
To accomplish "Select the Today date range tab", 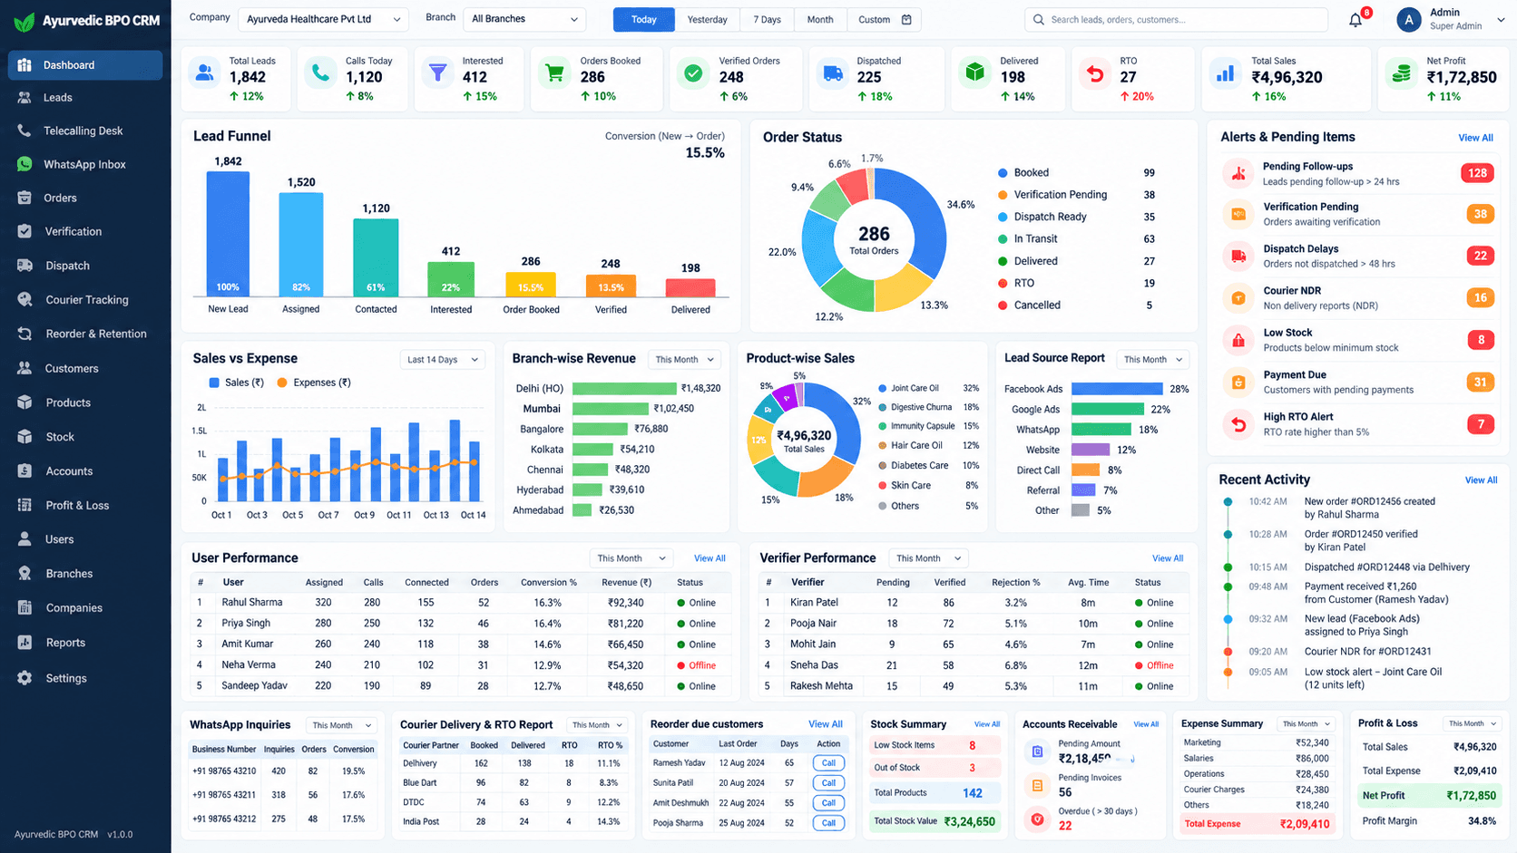I will coord(644,19).
